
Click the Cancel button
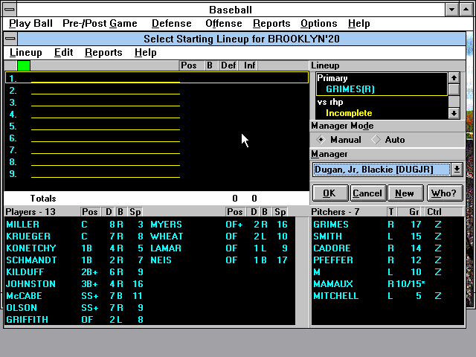point(367,193)
